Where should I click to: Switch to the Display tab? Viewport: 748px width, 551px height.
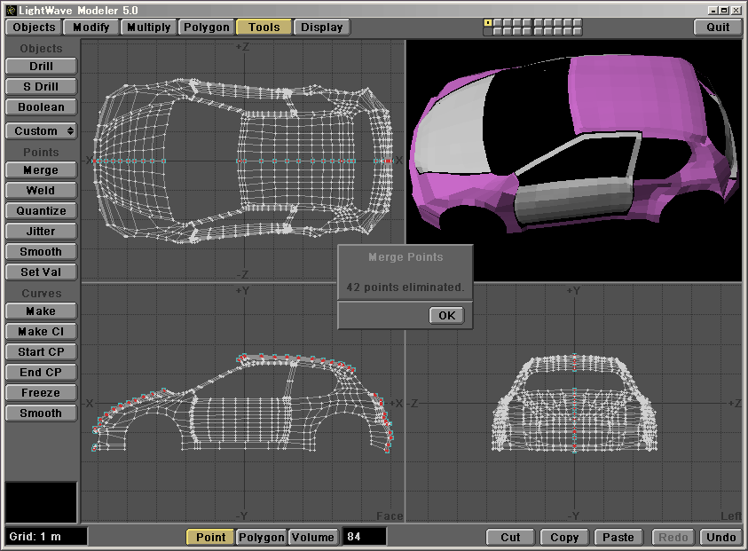321,28
